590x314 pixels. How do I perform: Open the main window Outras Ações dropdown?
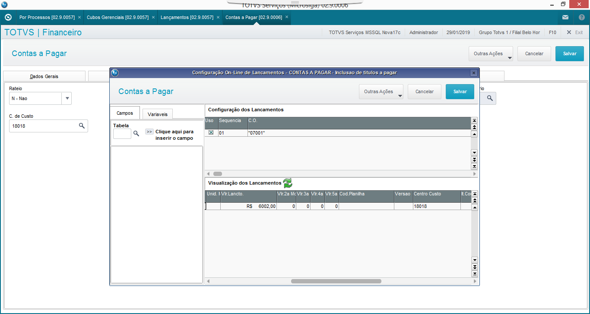[491, 54]
